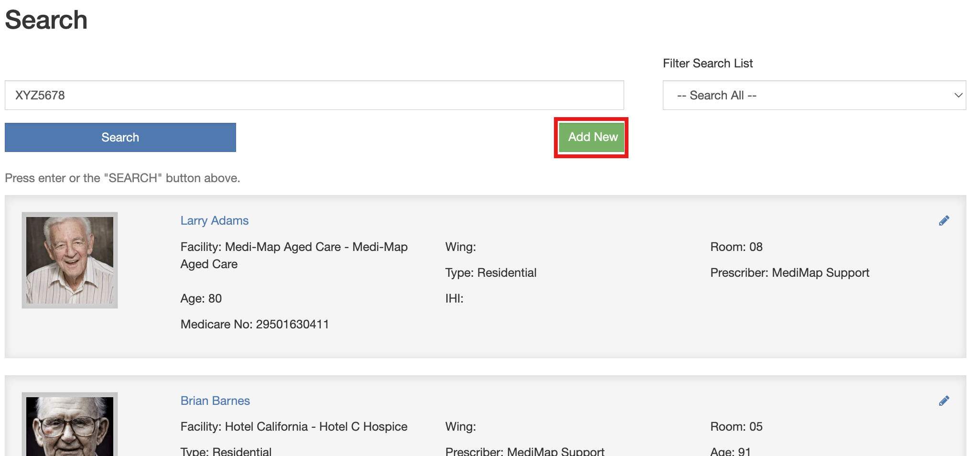Click the Medi-Map Aged Care facility text

(x=293, y=255)
